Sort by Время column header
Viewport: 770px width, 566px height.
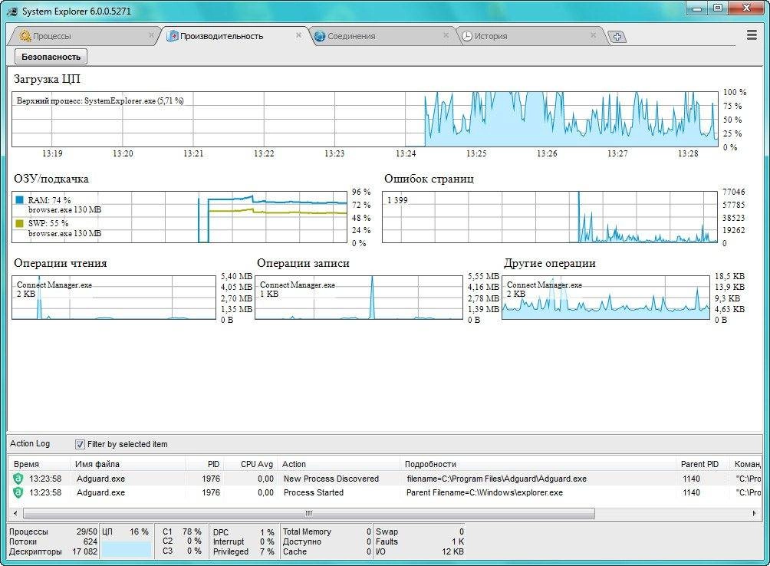click(x=39, y=464)
